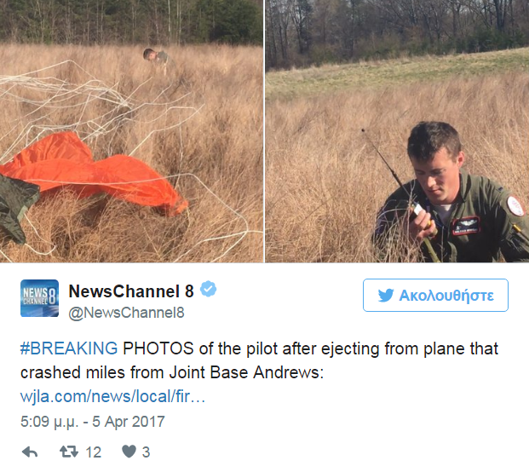Open the tweet timestamp 5 Apr 2017
The width and height of the screenshot is (529, 472).
pyautogui.click(x=93, y=422)
